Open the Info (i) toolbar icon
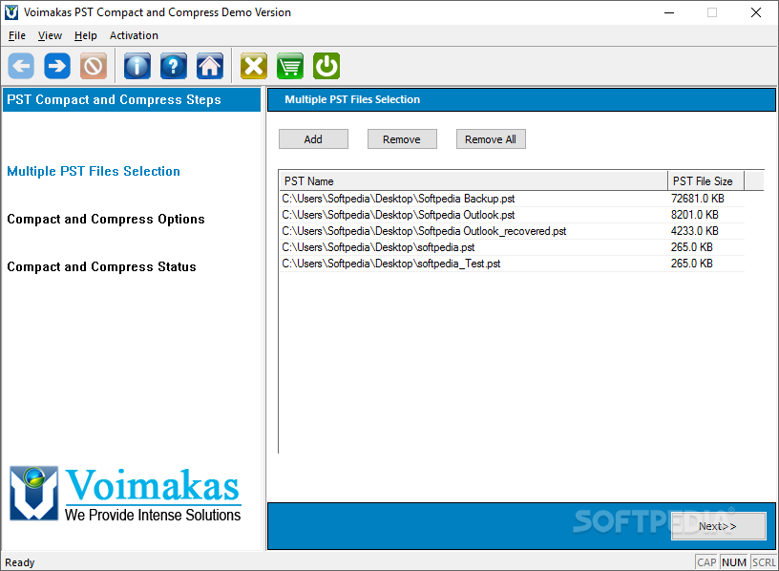Image resolution: width=779 pixels, height=571 pixels. (x=137, y=66)
